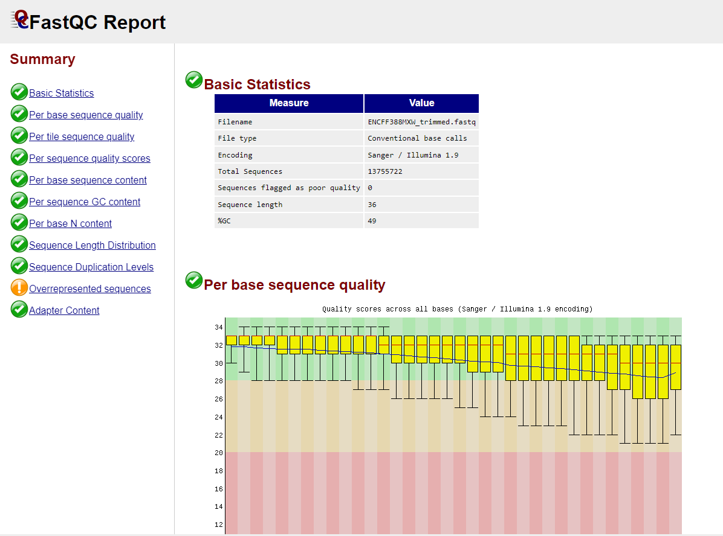Click pass icon beside Per sequence quality scores
This screenshot has width=723, height=536.
click(x=19, y=157)
